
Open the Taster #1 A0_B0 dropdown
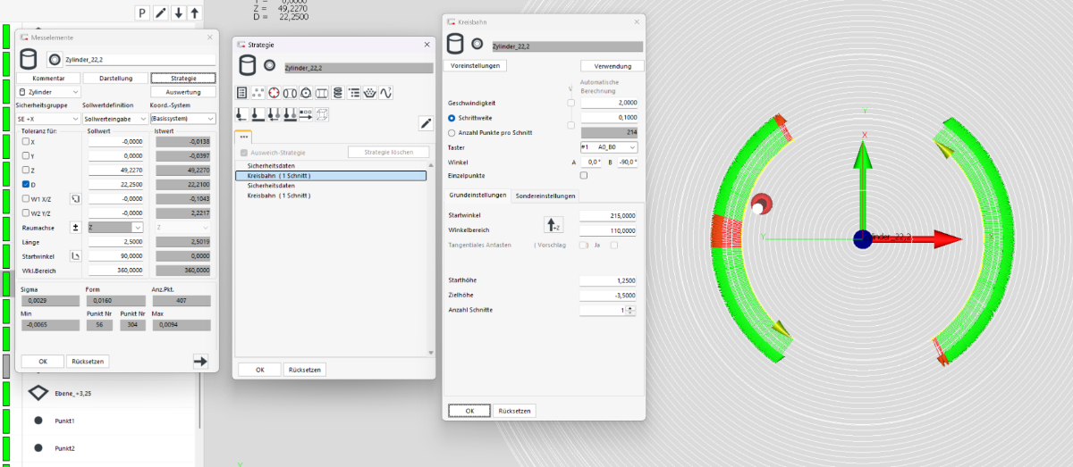coord(608,147)
